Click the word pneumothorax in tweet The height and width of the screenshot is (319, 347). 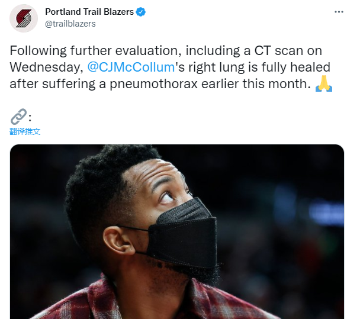153,84
